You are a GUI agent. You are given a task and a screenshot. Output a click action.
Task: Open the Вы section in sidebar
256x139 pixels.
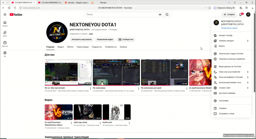click(x=5, y=54)
